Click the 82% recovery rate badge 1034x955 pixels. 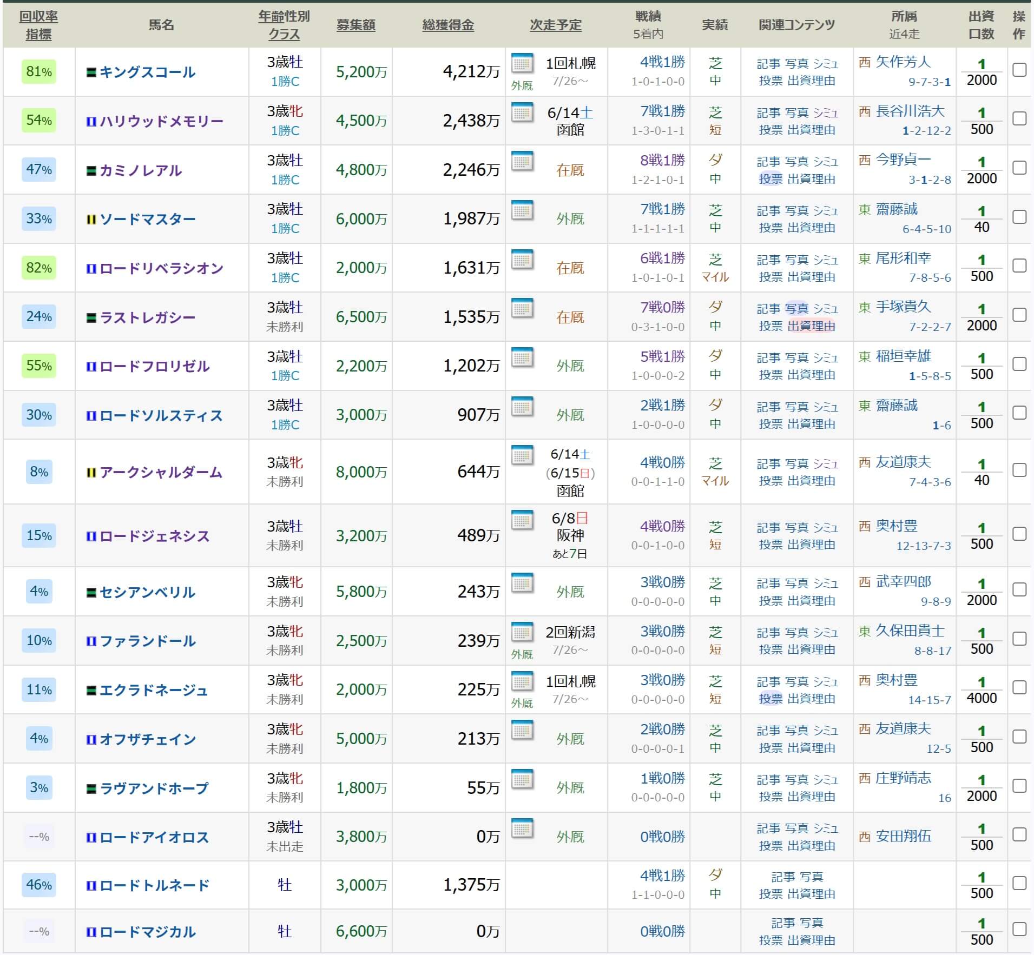(x=39, y=268)
